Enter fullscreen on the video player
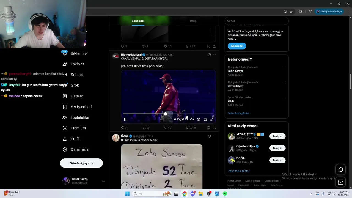This screenshot has height=198, width=352. (x=212, y=119)
